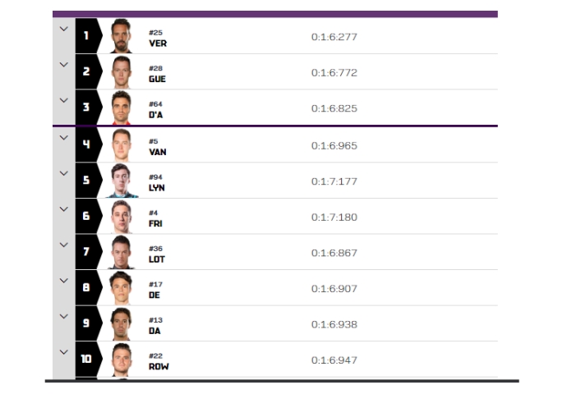Viewport: 567px width, 394px height.
Task: Open the chevron beside position 5
Action: (63, 173)
